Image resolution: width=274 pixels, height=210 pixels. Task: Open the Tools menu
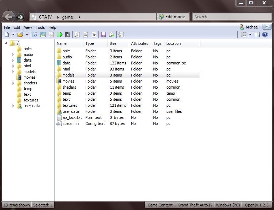40,27
